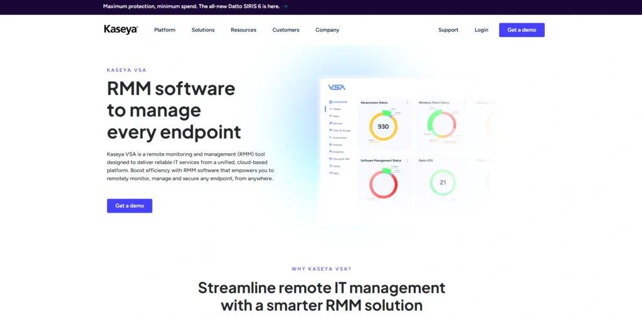Click the Windows Patch Status card title
The width and height of the screenshot is (642, 317).
tap(434, 103)
